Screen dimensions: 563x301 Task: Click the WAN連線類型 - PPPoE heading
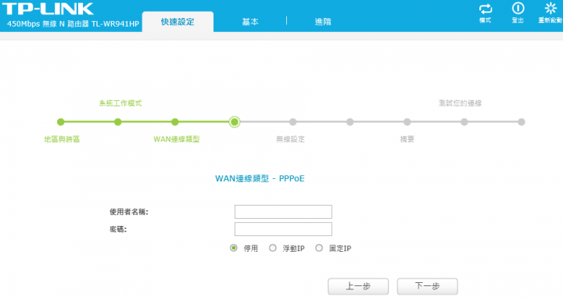[260, 178]
